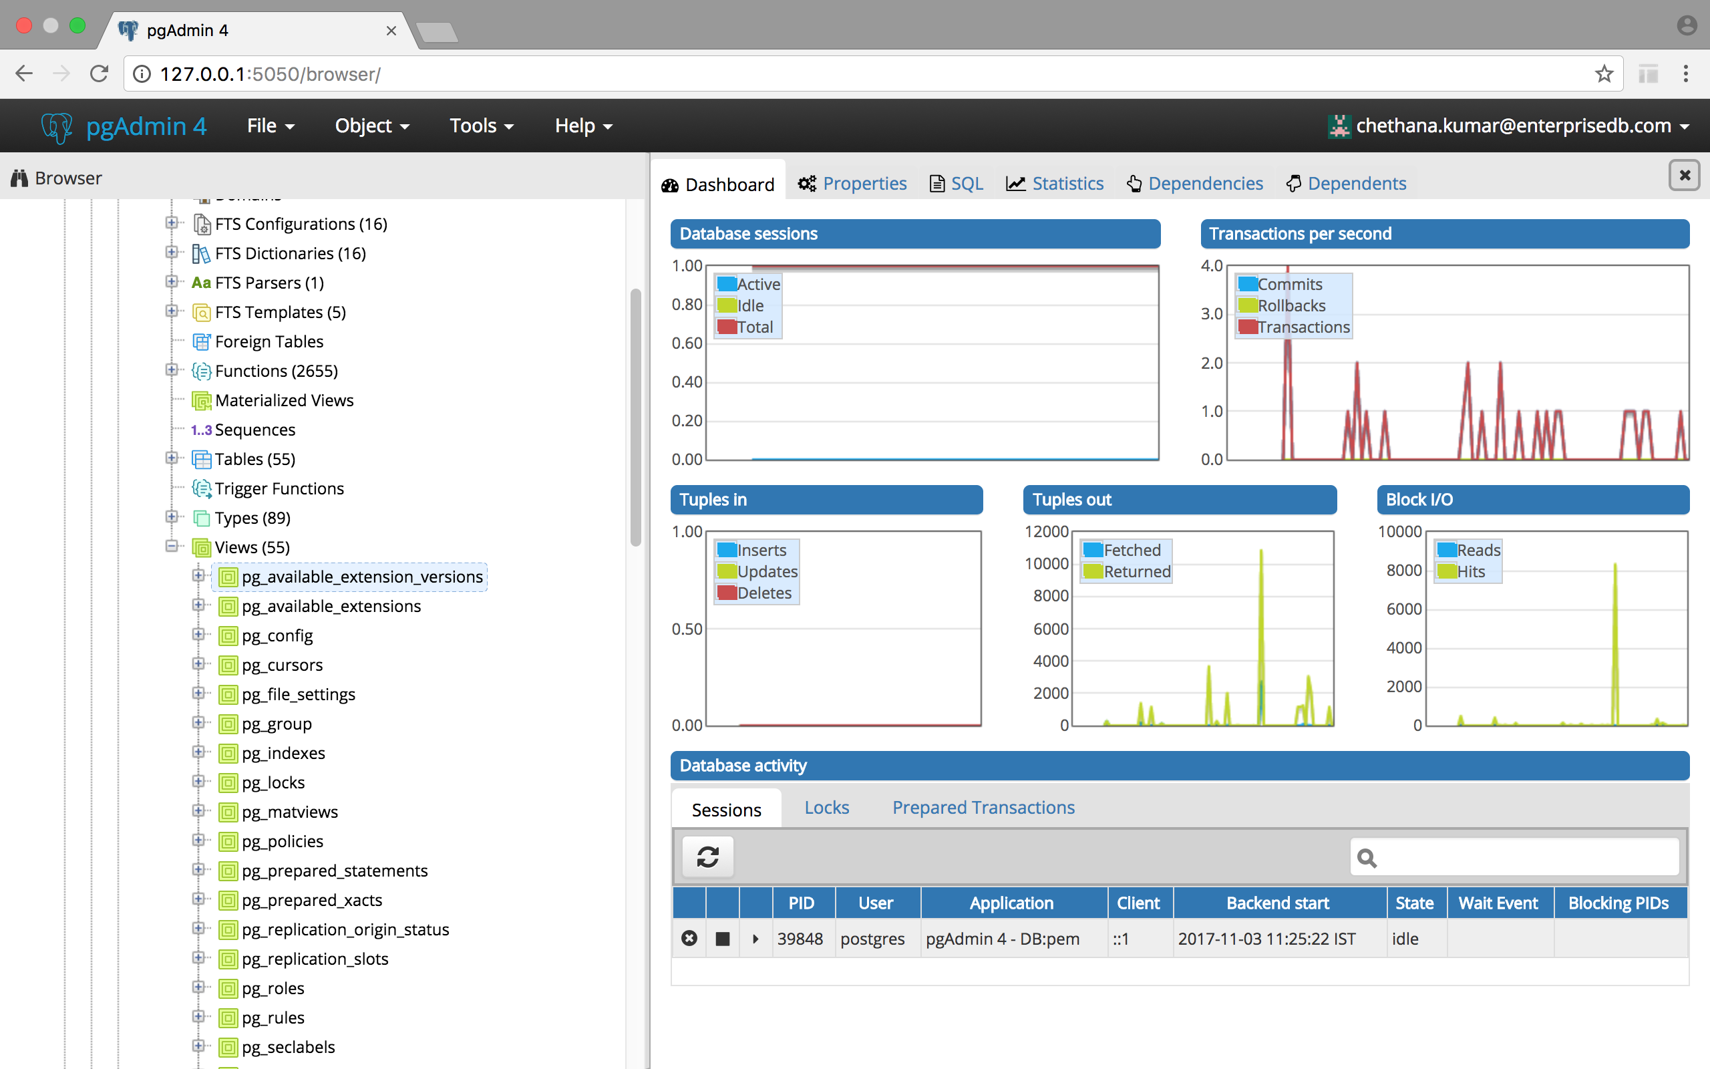This screenshot has width=1710, height=1069.
Task: Click the pg_config view icon
Action: click(x=228, y=635)
